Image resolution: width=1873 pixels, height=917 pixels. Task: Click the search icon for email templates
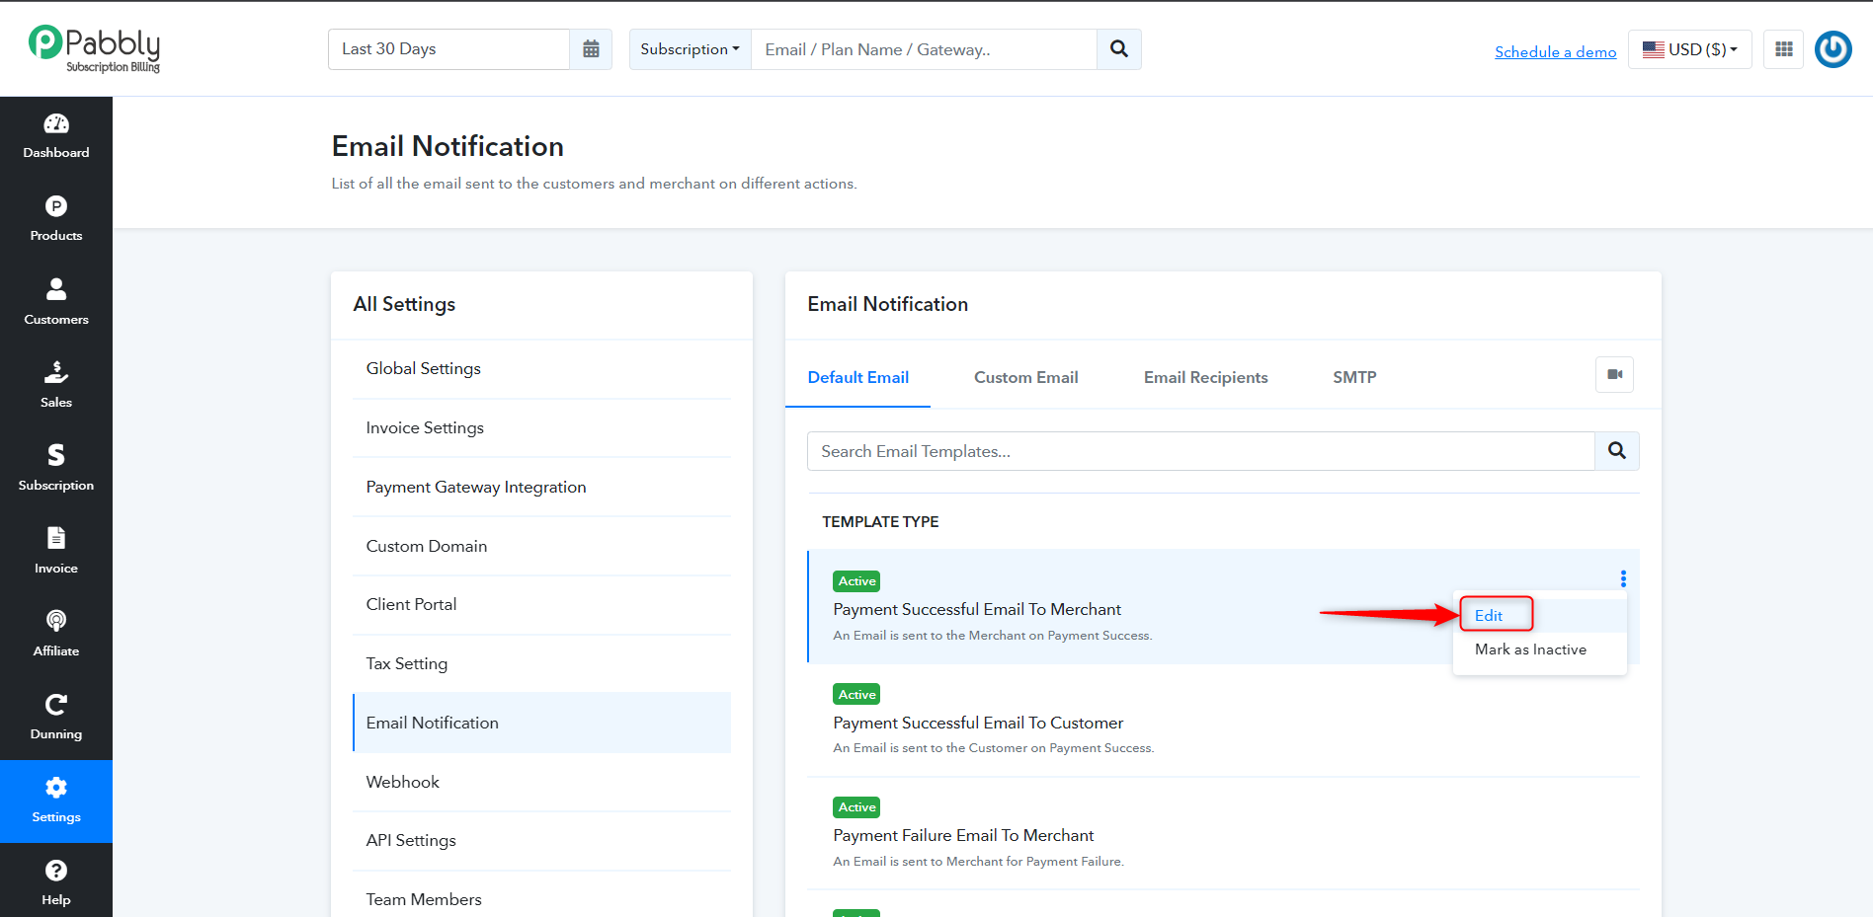tap(1617, 451)
